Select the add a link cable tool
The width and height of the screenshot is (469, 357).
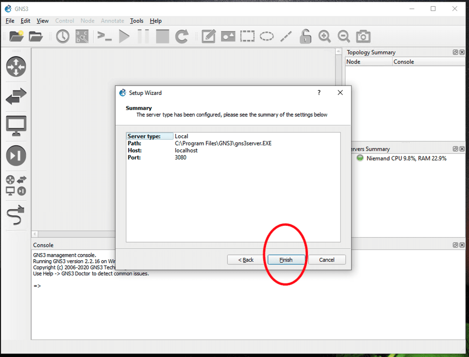(x=16, y=216)
